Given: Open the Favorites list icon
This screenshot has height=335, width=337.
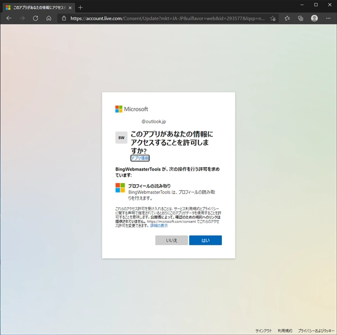Looking at the screenshot, I should click(x=287, y=19).
